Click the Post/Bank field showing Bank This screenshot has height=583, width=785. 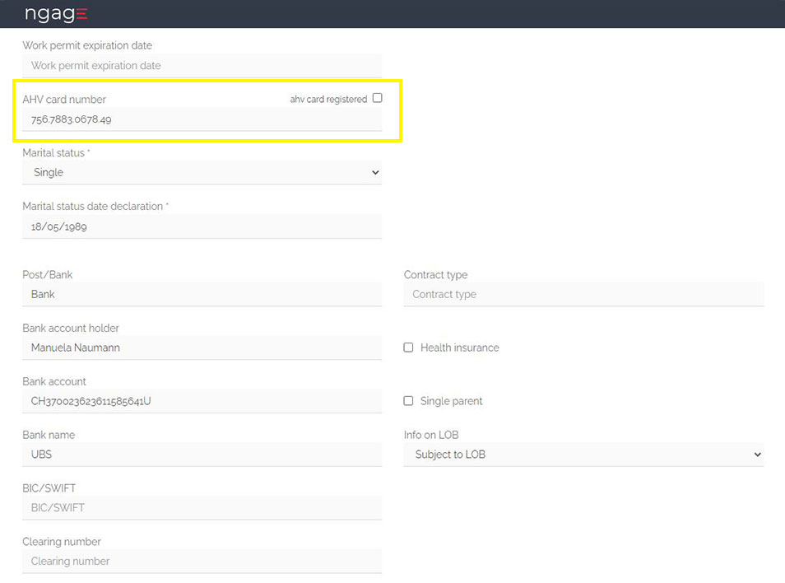pos(202,294)
